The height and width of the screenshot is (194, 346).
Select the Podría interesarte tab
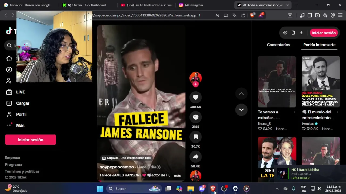pos(319,45)
